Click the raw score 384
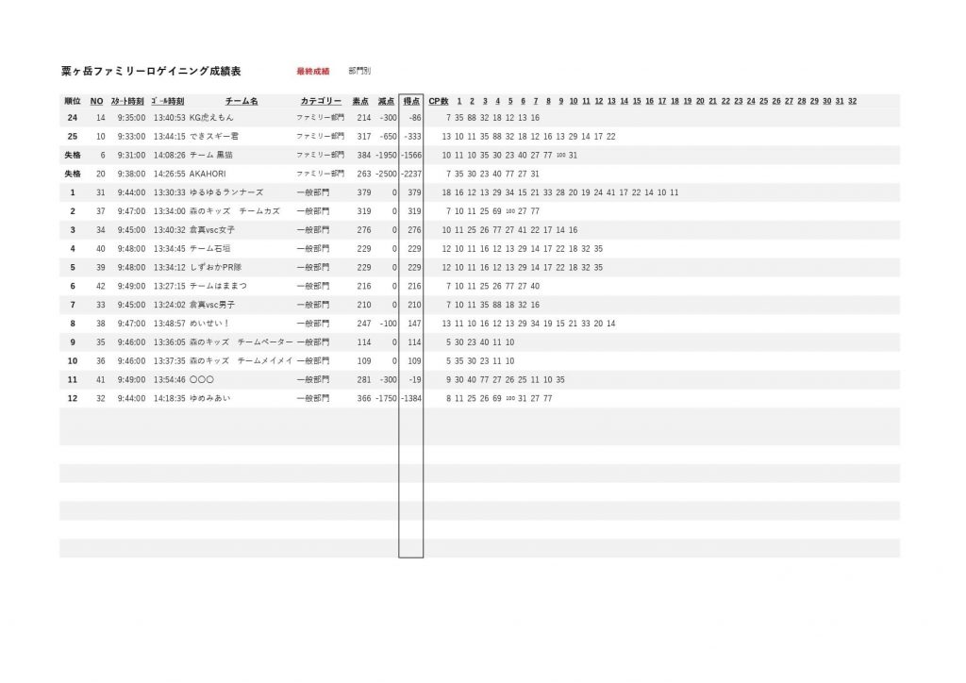Image resolution: width=966 pixels, height=683 pixels. [364, 156]
